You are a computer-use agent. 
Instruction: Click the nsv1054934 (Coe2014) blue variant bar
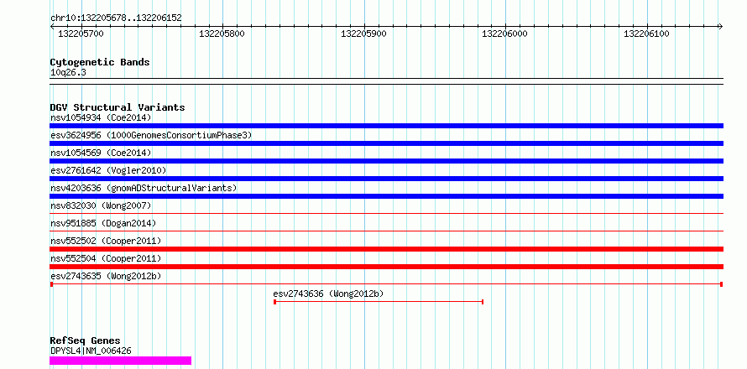pos(386,126)
